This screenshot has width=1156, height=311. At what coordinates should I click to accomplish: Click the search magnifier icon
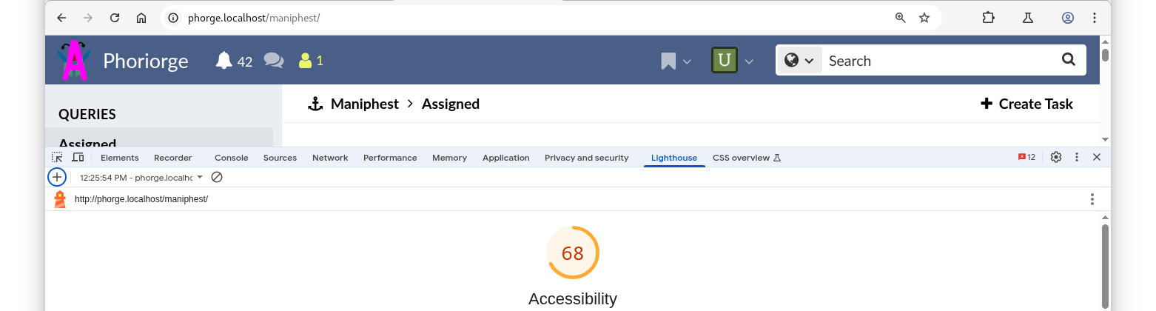[1068, 60]
